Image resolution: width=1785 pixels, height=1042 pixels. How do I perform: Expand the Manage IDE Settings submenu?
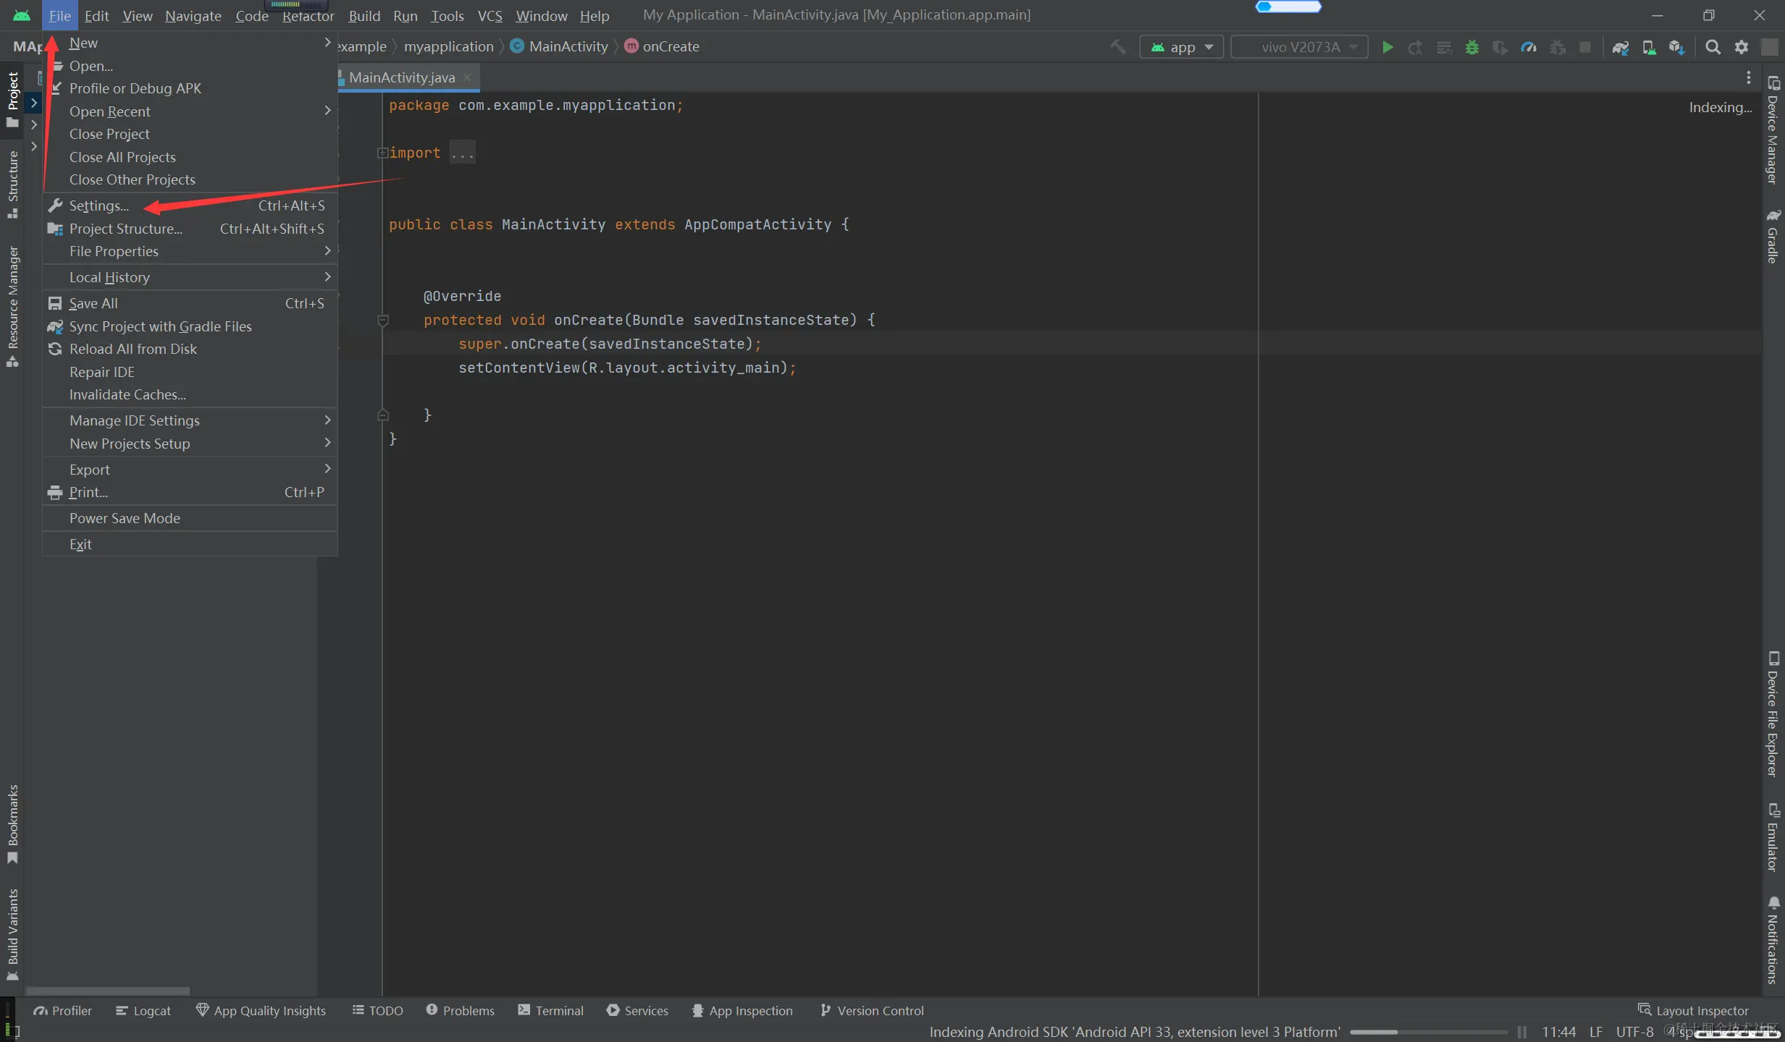pos(190,420)
